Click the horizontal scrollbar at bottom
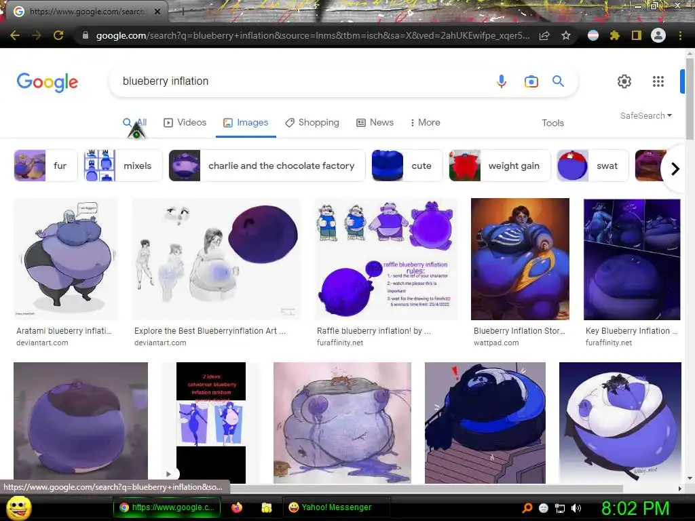695x521 pixels. tap(426, 488)
